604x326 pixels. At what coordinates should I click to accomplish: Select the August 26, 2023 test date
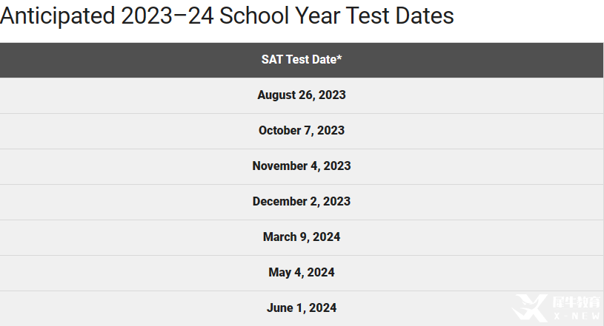coord(302,95)
